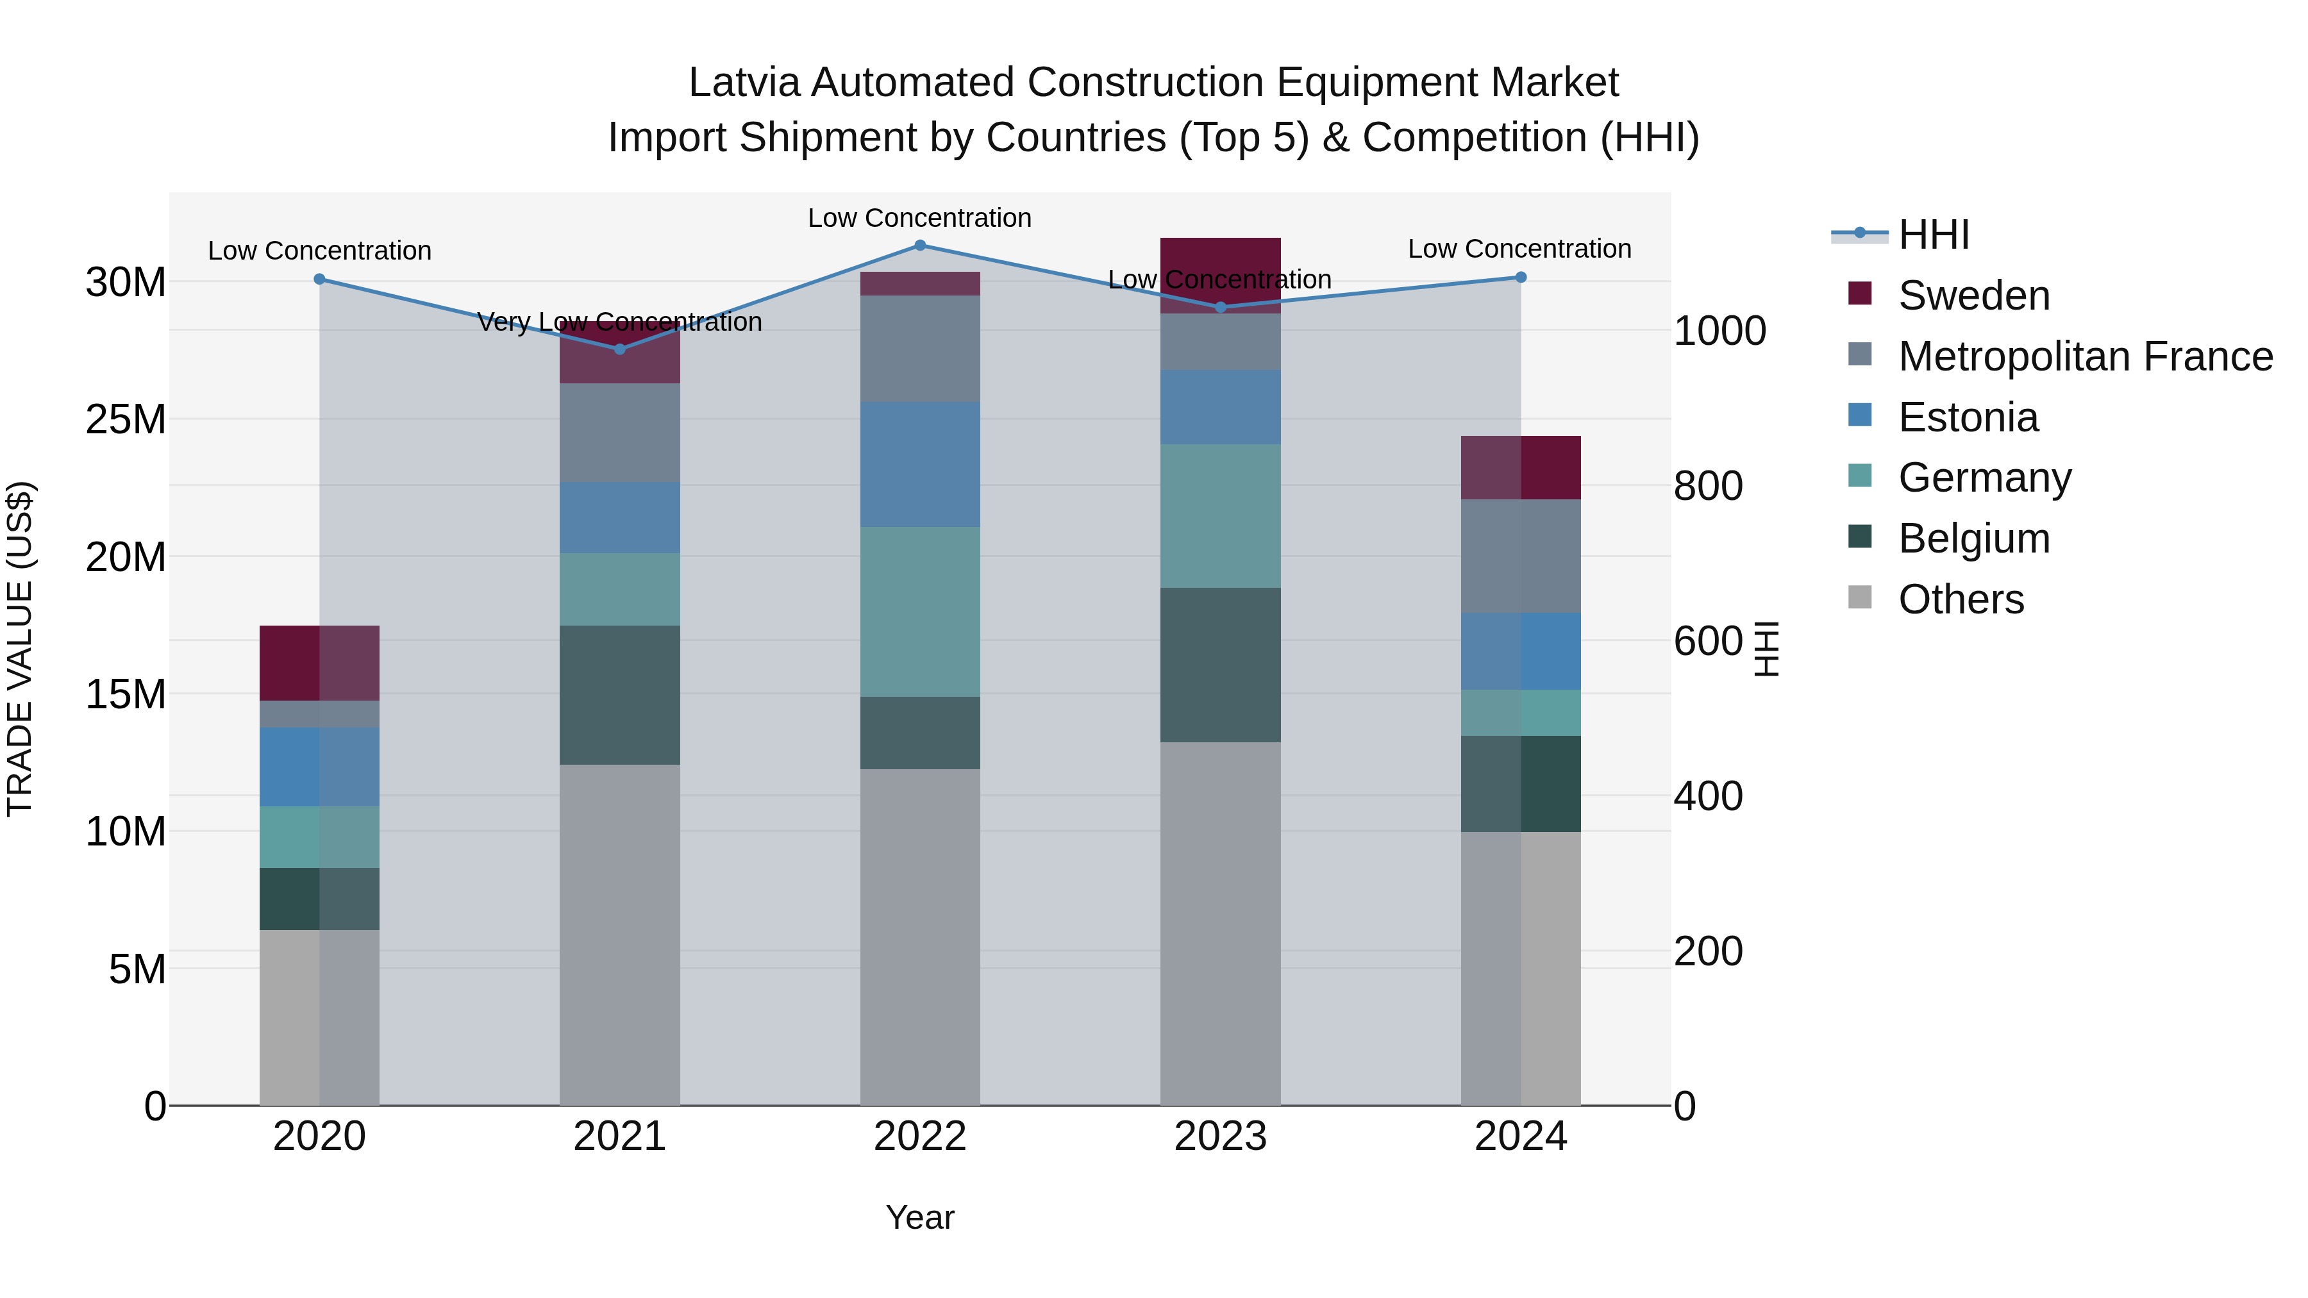2308x1298 pixels.
Task: Click the 2020 x-axis year label
Action: pos(320,1136)
